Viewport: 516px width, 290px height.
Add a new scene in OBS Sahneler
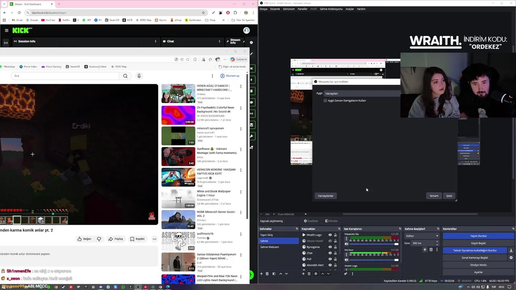click(261, 274)
